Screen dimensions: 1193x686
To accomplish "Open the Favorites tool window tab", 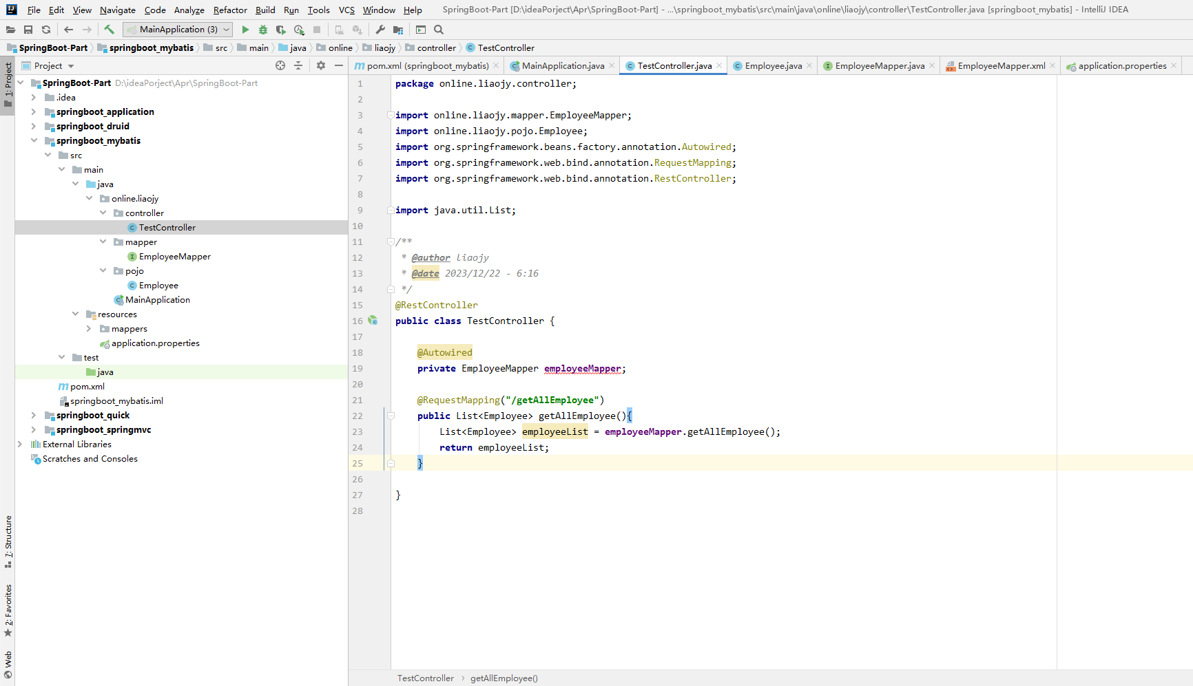I will 8,610.
